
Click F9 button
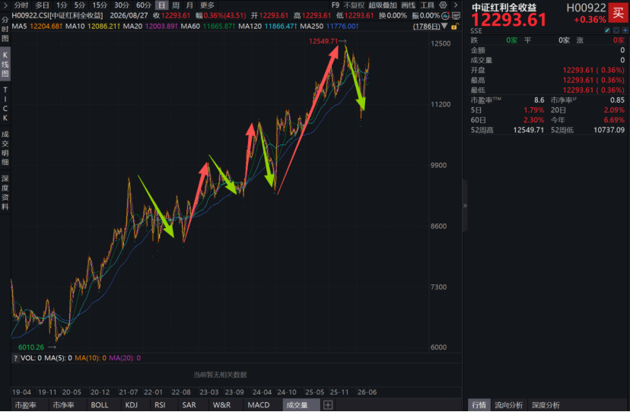tap(335, 5)
